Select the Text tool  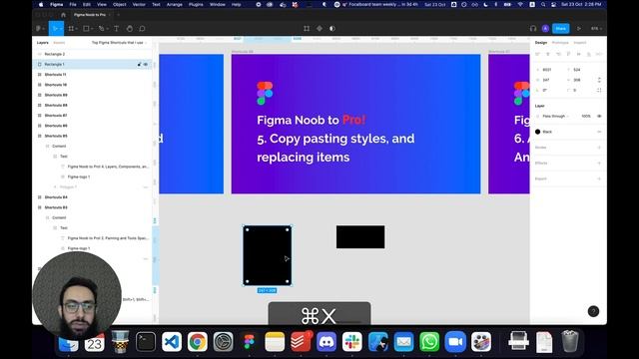(116, 29)
